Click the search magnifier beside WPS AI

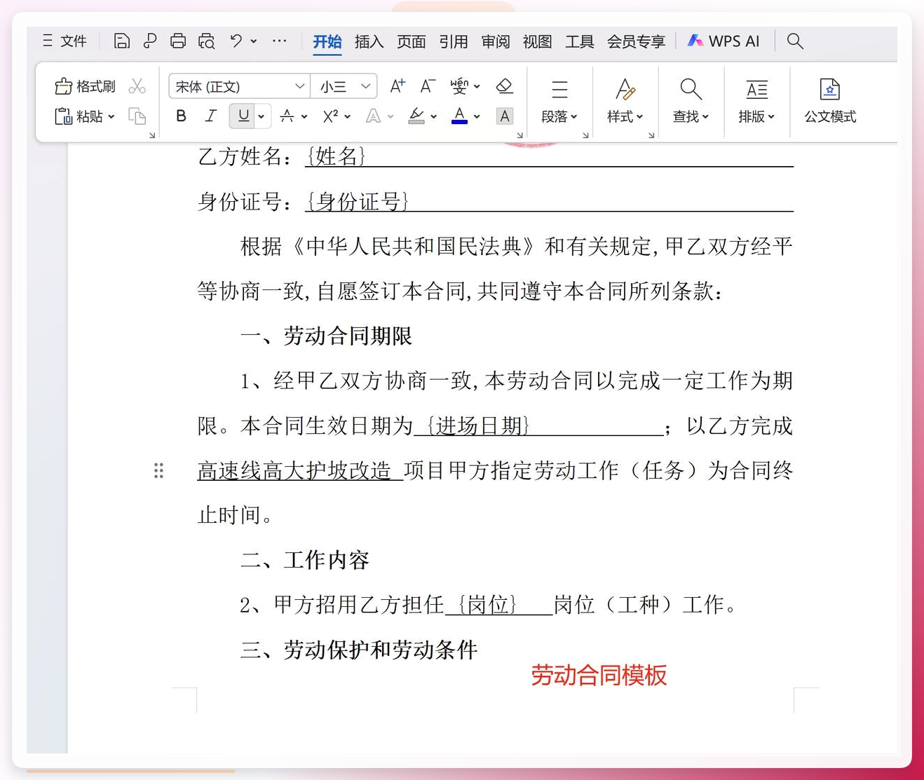point(795,41)
